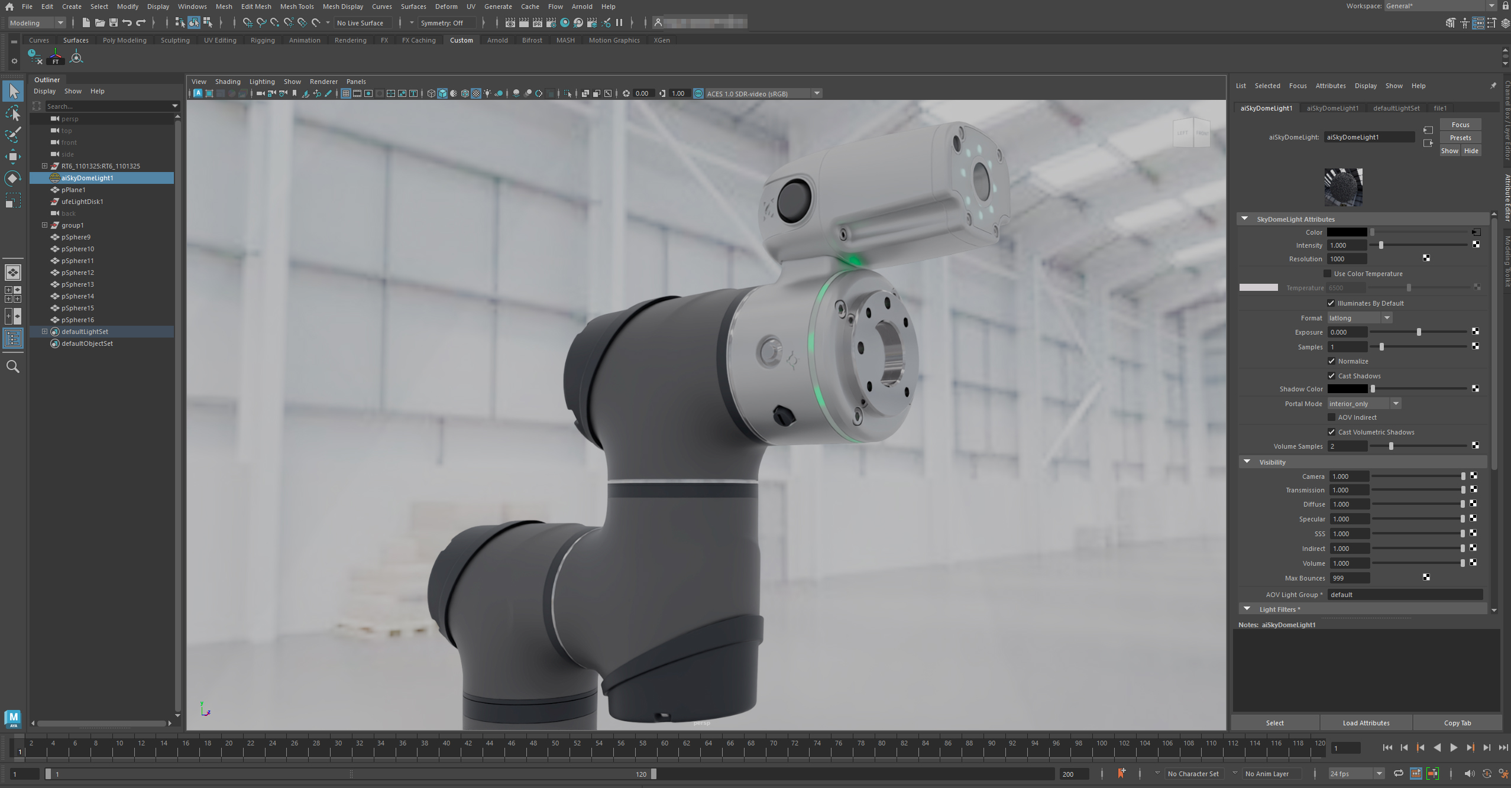
Task: Click the Save scene icon
Action: [114, 22]
